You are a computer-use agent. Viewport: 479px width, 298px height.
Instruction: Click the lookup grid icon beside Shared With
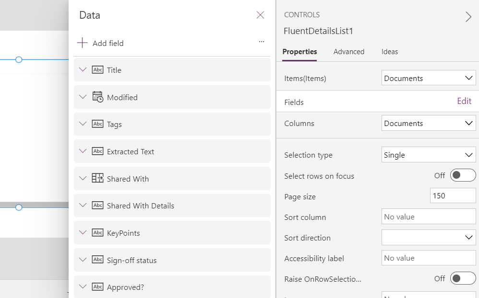pos(98,178)
